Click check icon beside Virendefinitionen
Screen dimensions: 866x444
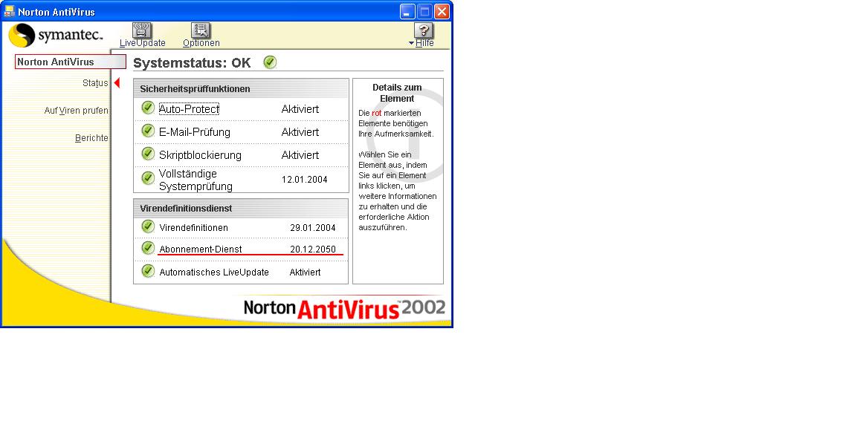(148, 226)
